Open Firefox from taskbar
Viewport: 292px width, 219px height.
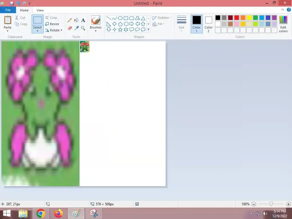(x=58, y=213)
